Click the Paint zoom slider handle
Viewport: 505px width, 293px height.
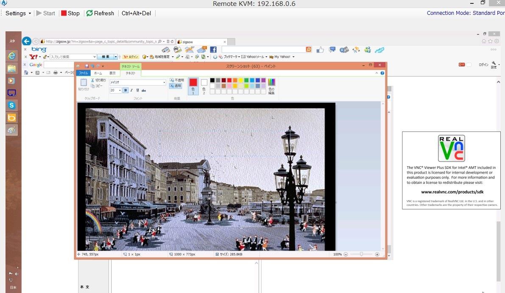point(361,254)
